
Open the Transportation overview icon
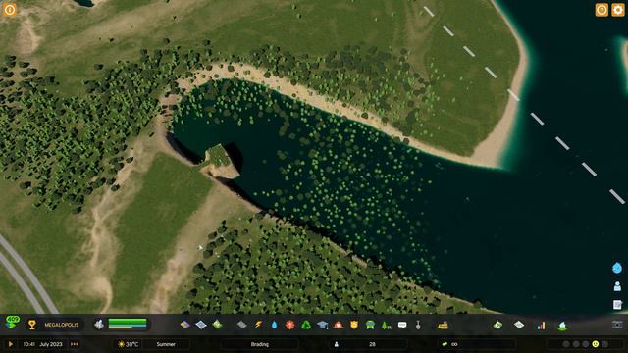(562, 326)
